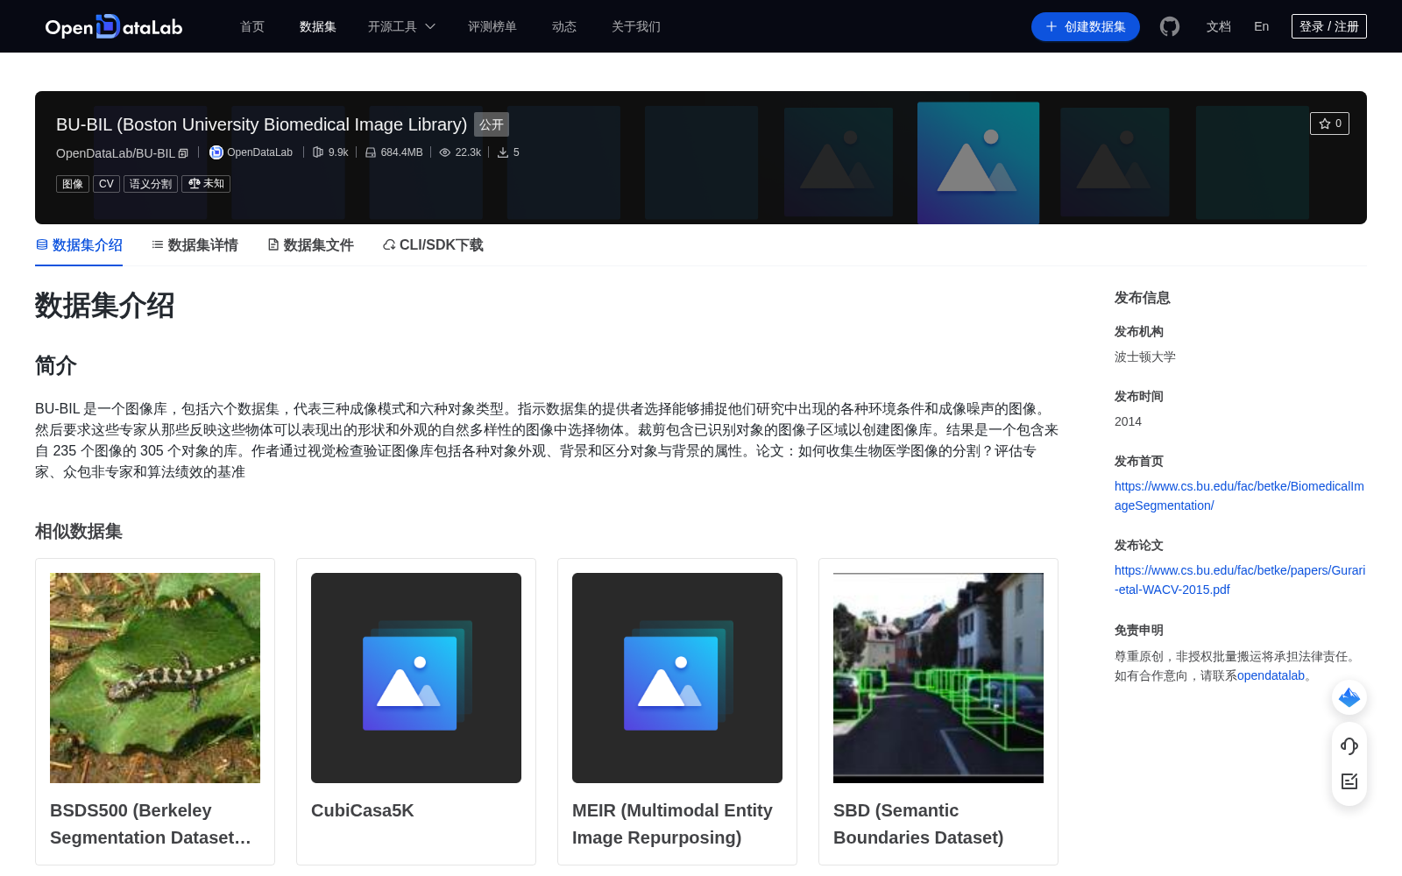Viewport: 1402px width, 876px height.
Task: Switch language with En link
Action: pyautogui.click(x=1262, y=26)
